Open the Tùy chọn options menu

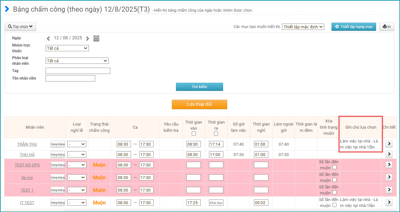point(20,27)
